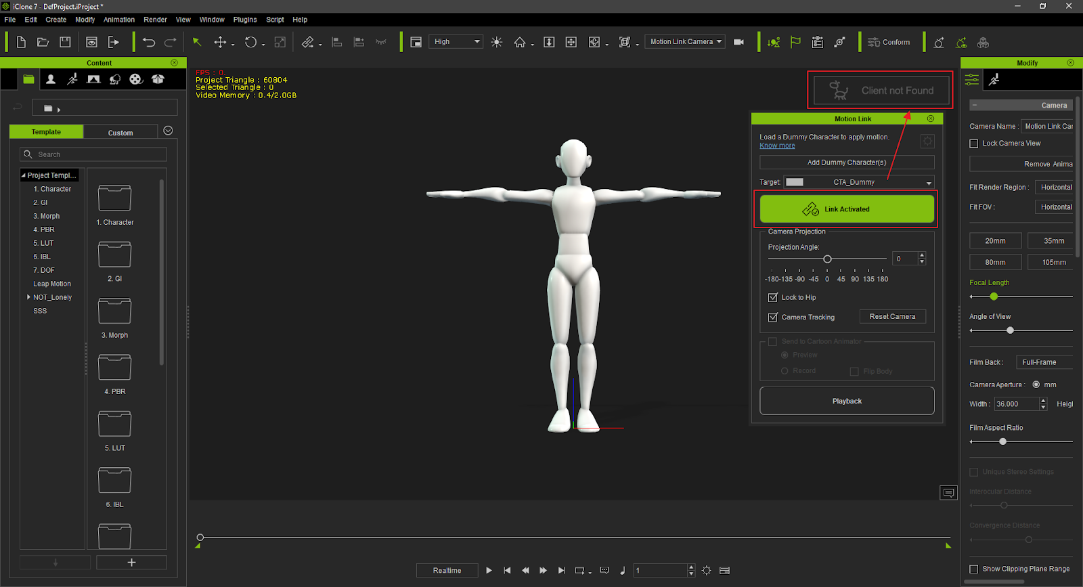Expand the NOT_Lonely tree node
Image resolution: width=1083 pixels, height=587 pixels.
tap(28, 297)
